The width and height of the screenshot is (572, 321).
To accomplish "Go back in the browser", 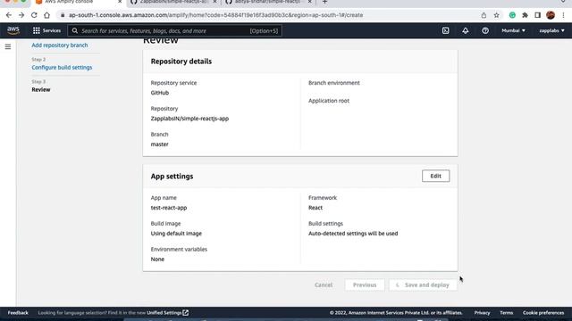I will click(x=9, y=15).
